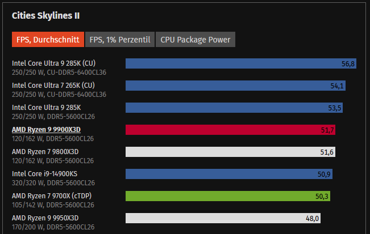
Task: Open the AMD Ryzen 9 9900X3D link
Action: point(46,130)
